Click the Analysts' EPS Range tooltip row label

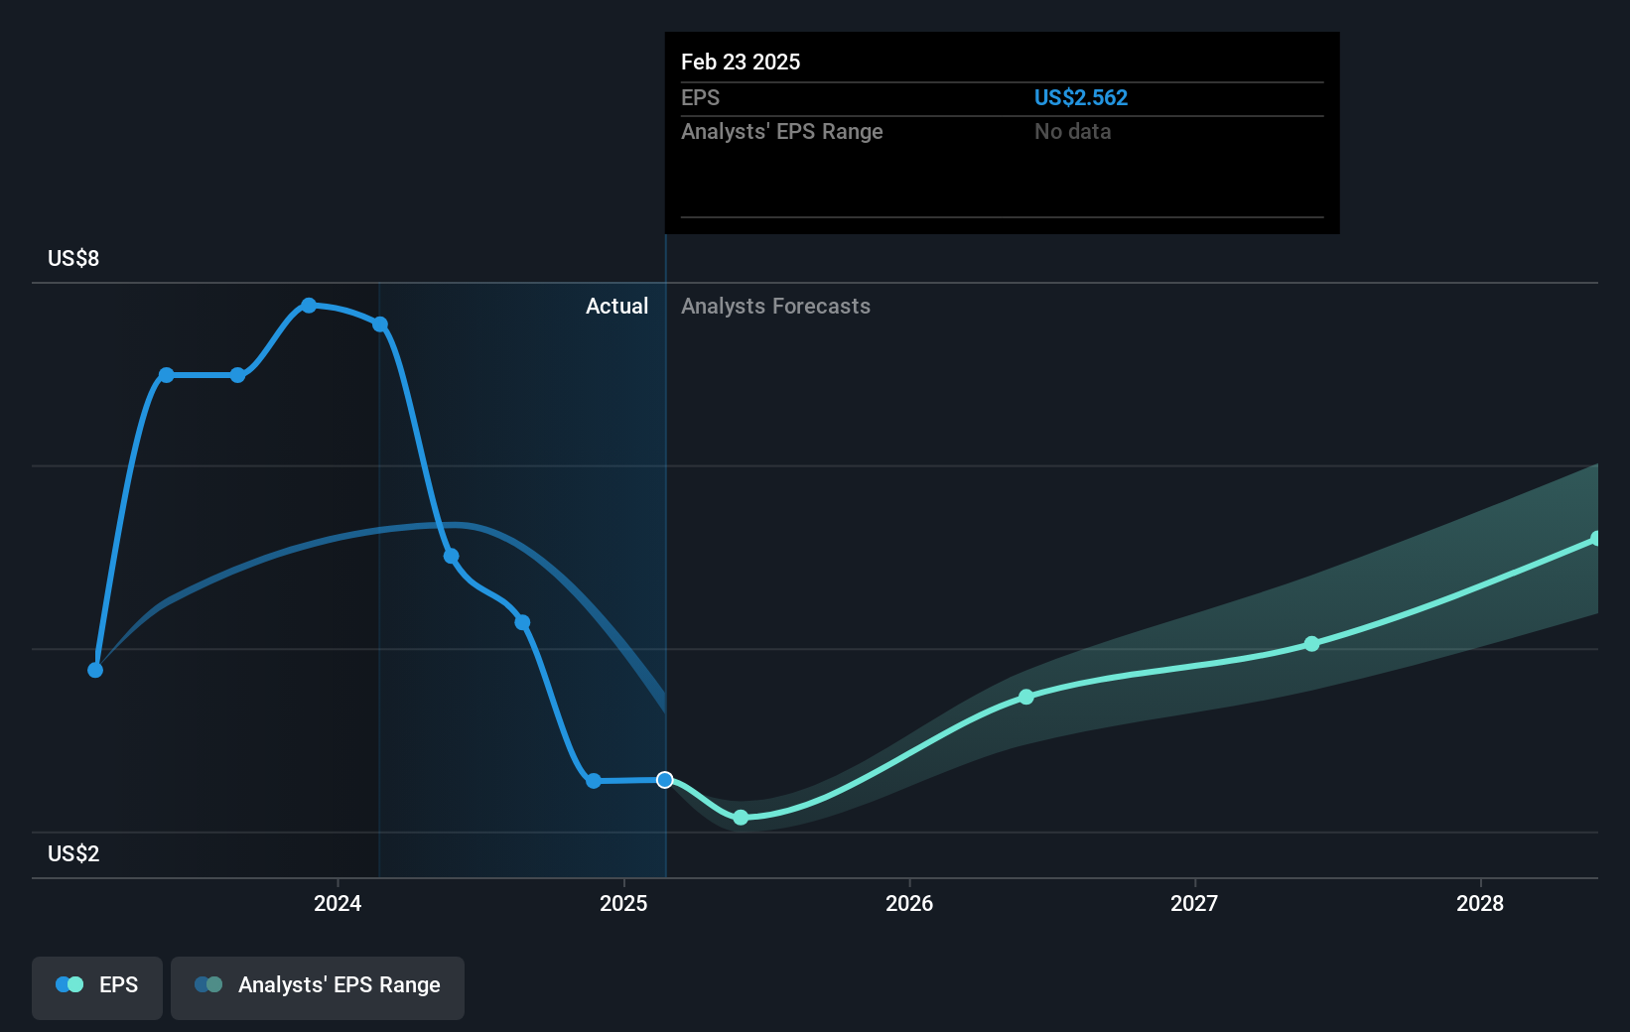[782, 132]
